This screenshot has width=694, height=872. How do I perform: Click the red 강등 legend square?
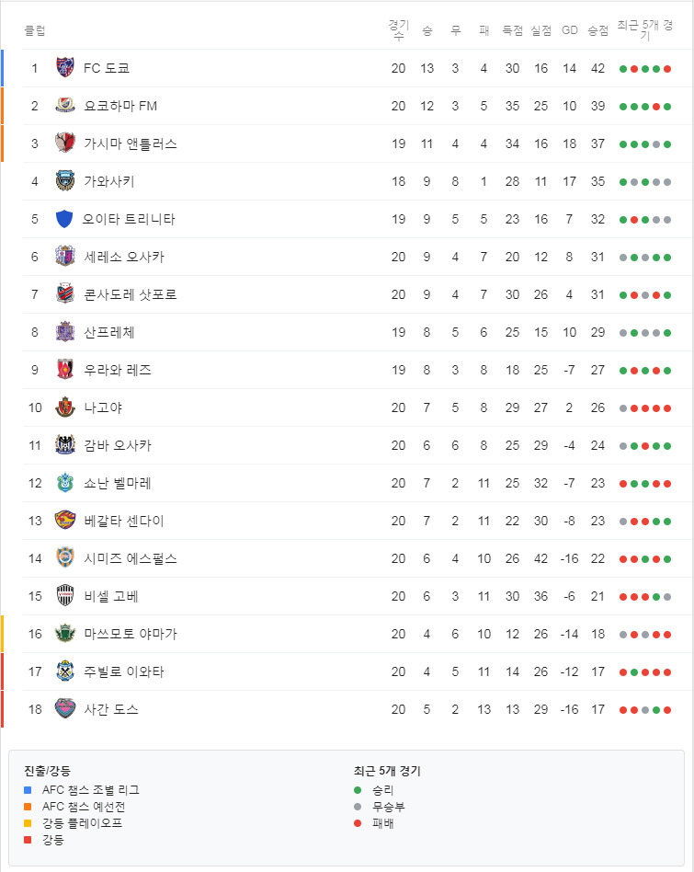coord(28,840)
